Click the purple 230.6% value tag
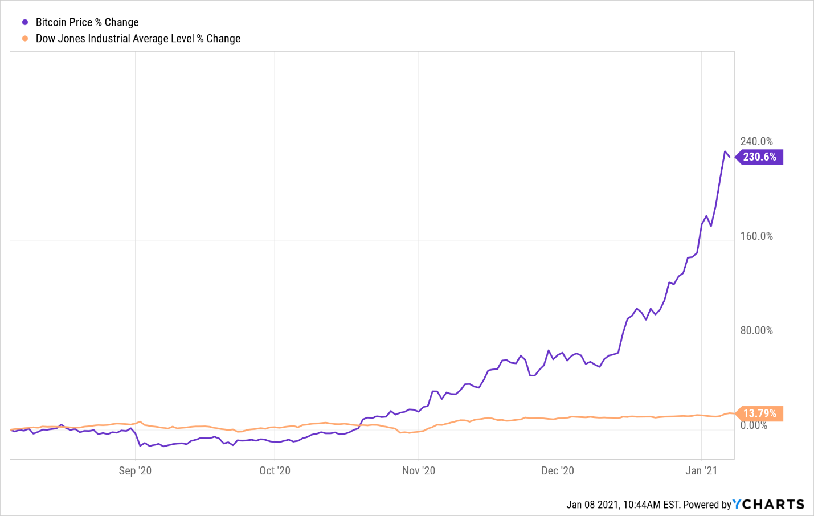 pyautogui.click(x=759, y=157)
